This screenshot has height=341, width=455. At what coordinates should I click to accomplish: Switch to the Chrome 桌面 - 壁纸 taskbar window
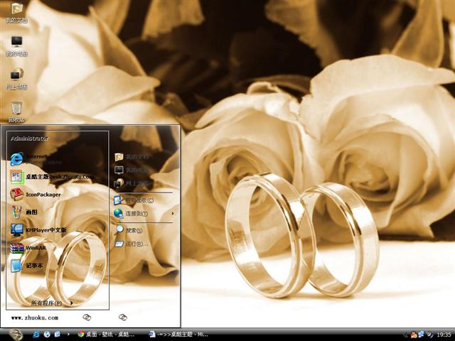click(x=106, y=335)
